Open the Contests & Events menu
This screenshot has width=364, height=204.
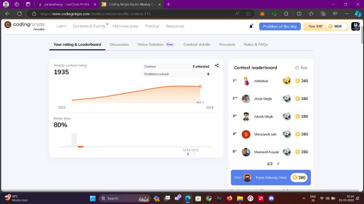click(89, 26)
